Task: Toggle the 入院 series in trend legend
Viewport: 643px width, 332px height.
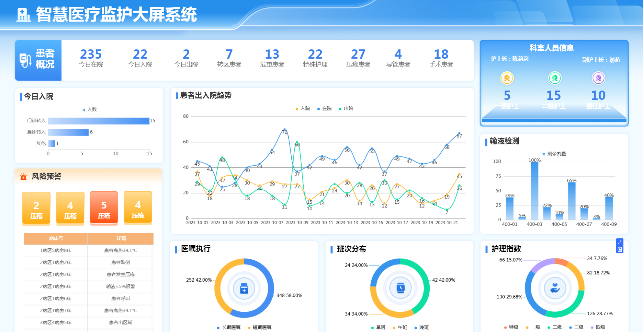Action: click(303, 109)
